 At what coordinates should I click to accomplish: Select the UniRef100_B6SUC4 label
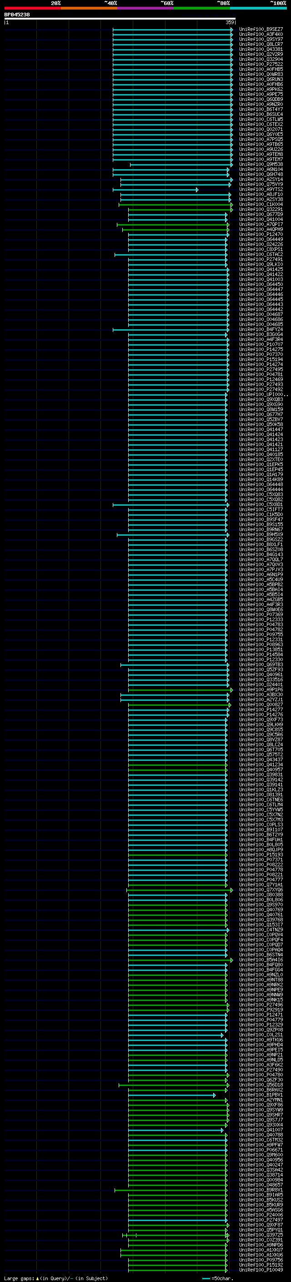[x=261, y=115]
